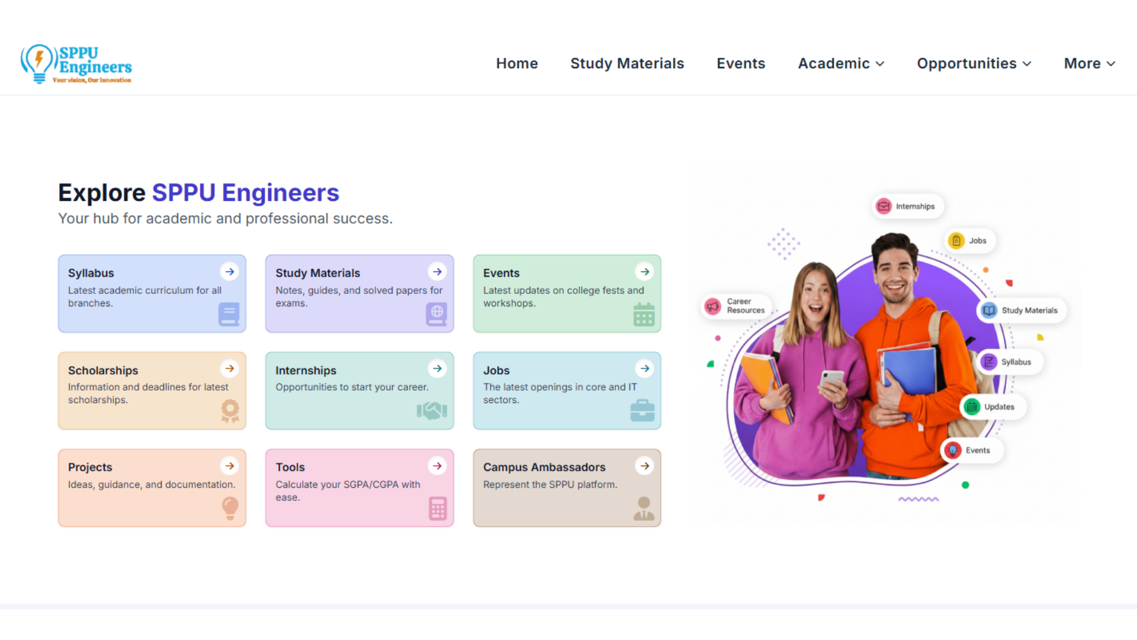Expand the More dropdown

click(1088, 63)
